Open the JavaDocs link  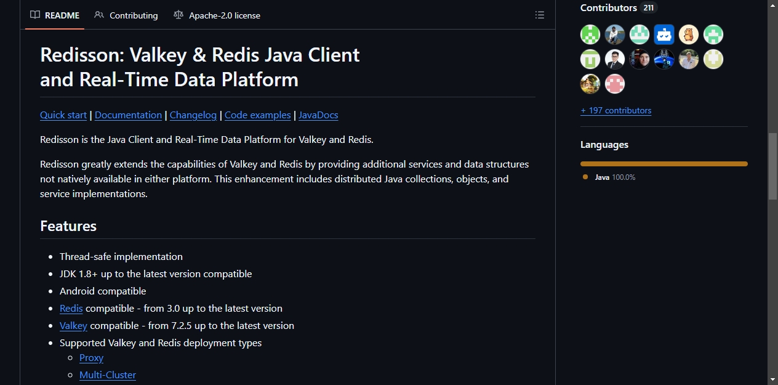(318, 115)
